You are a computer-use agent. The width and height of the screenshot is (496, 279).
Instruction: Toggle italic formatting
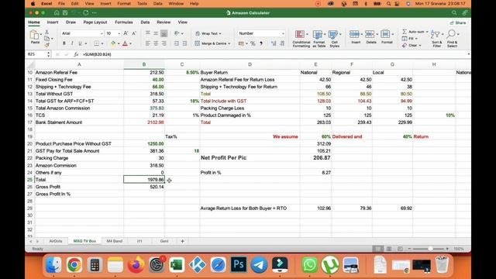click(x=72, y=43)
